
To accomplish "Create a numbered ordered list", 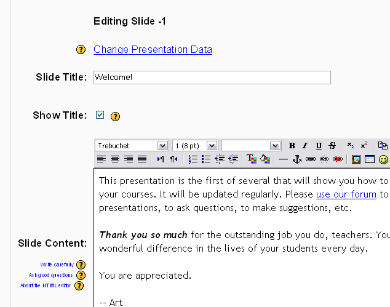I will pos(193,159).
